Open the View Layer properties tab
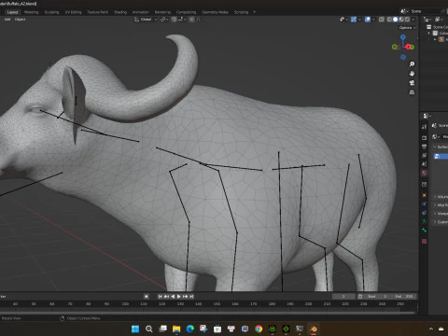Screen dimensions: 448x336 click(424, 155)
